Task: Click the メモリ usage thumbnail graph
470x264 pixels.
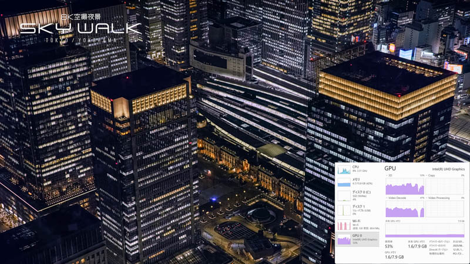Action: click(x=344, y=182)
